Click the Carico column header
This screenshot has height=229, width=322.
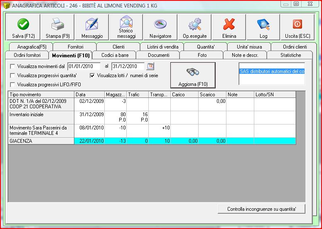click(x=184, y=95)
